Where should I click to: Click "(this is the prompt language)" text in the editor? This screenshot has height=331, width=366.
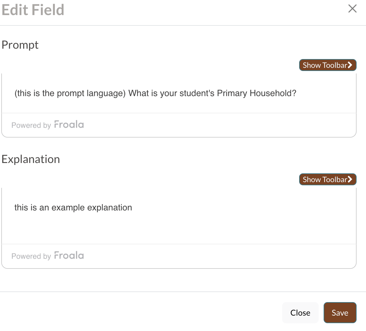point(70,93)
